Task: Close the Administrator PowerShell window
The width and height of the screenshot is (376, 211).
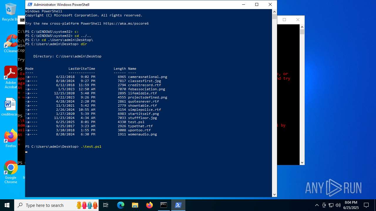Action: pyautogui.click(x=270, y=4)
